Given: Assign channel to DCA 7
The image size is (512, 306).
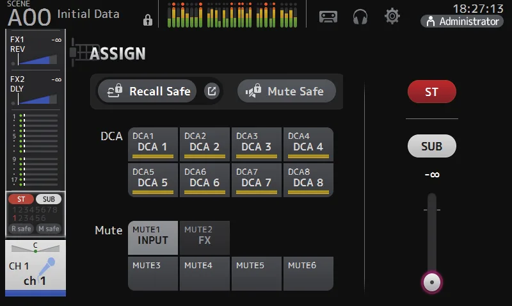Looking at the screenshot, I should (x=257, y=180).
